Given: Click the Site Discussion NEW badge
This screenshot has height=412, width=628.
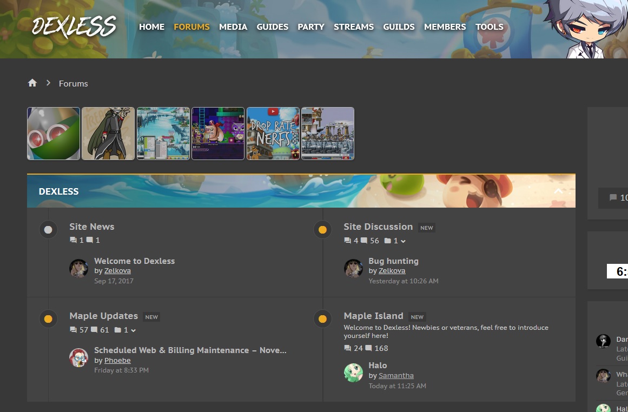Looking at the screenshot, I should click(427, 228).
